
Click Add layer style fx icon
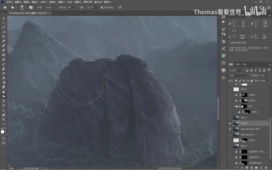click(242, 168)
